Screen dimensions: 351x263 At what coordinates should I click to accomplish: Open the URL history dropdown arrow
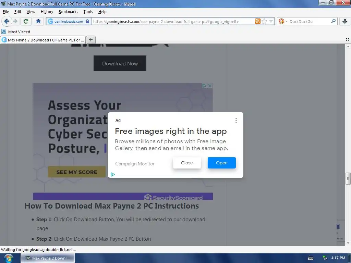click(271, 22)
